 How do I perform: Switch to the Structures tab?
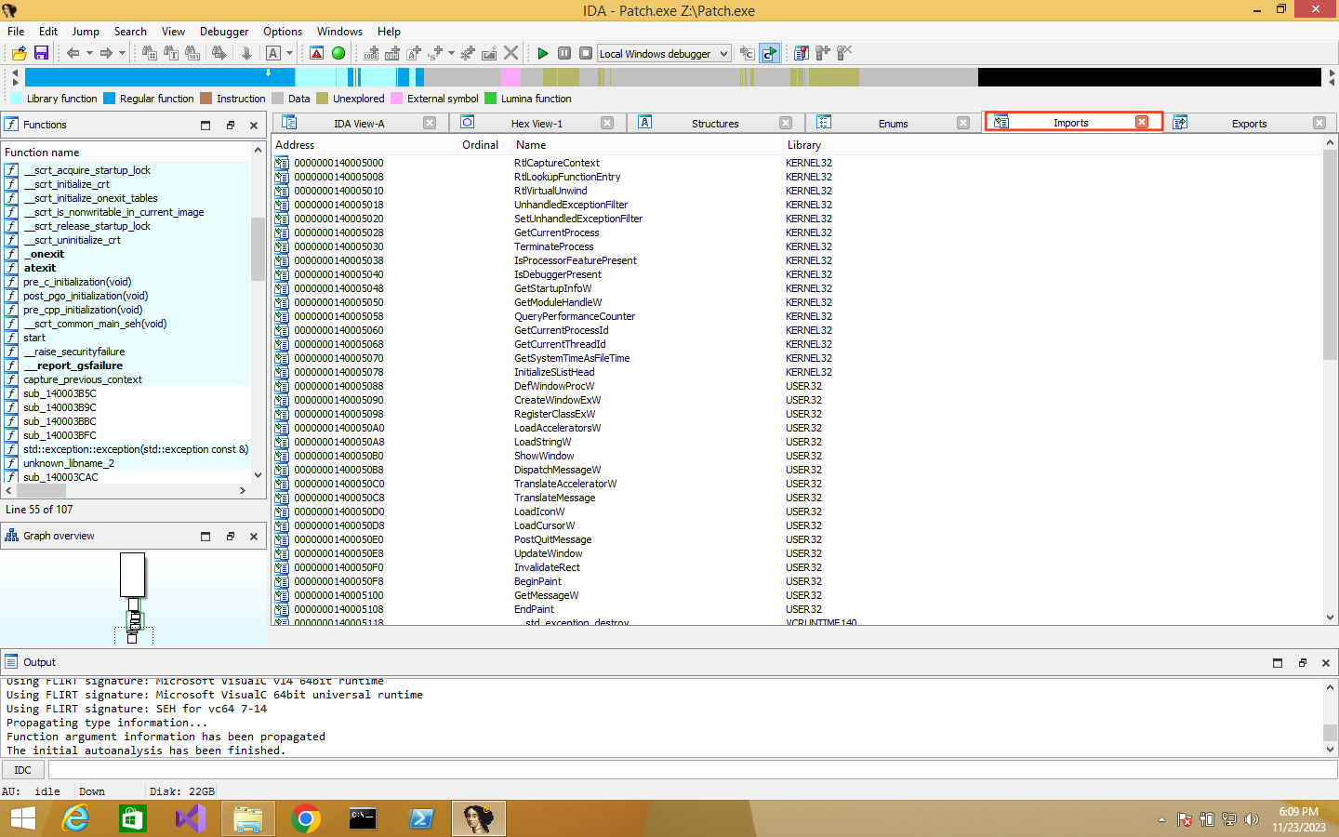[x=715, y=123]
